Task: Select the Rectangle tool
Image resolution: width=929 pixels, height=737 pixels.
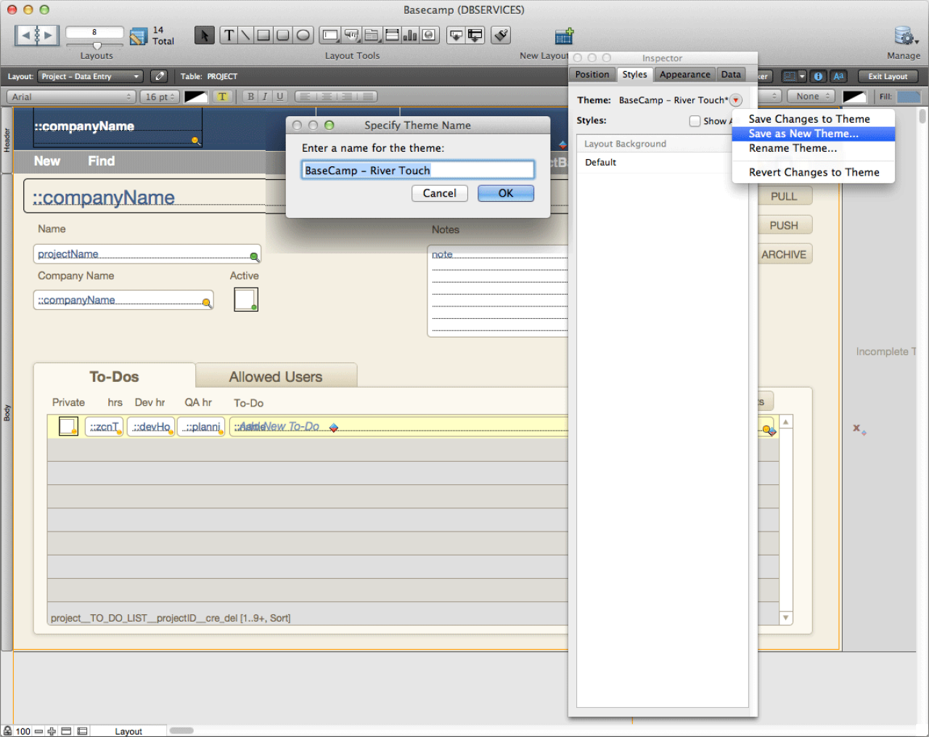Action: pos(263,35)
